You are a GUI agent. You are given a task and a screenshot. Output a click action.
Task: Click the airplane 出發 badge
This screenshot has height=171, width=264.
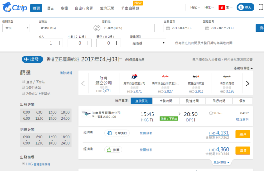click(32, 59)
